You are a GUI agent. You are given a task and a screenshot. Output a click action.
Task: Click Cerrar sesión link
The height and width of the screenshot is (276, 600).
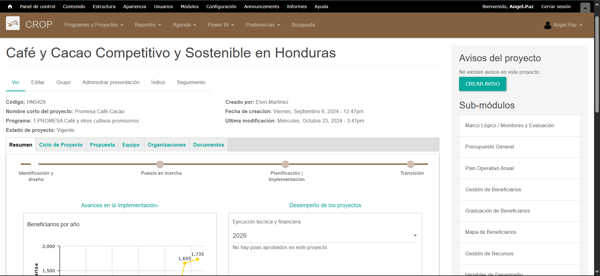556,7
